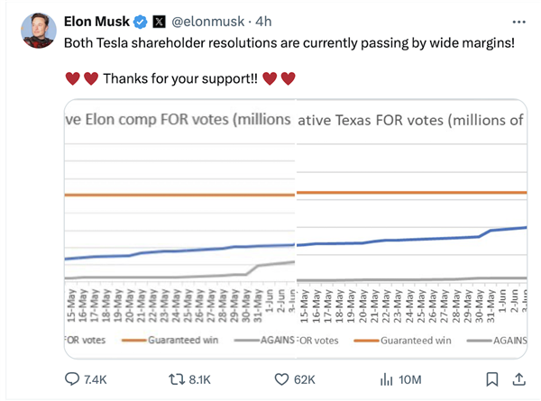
Task: Open the @elonmusk handle link
Action: click(x=209, y=21)
